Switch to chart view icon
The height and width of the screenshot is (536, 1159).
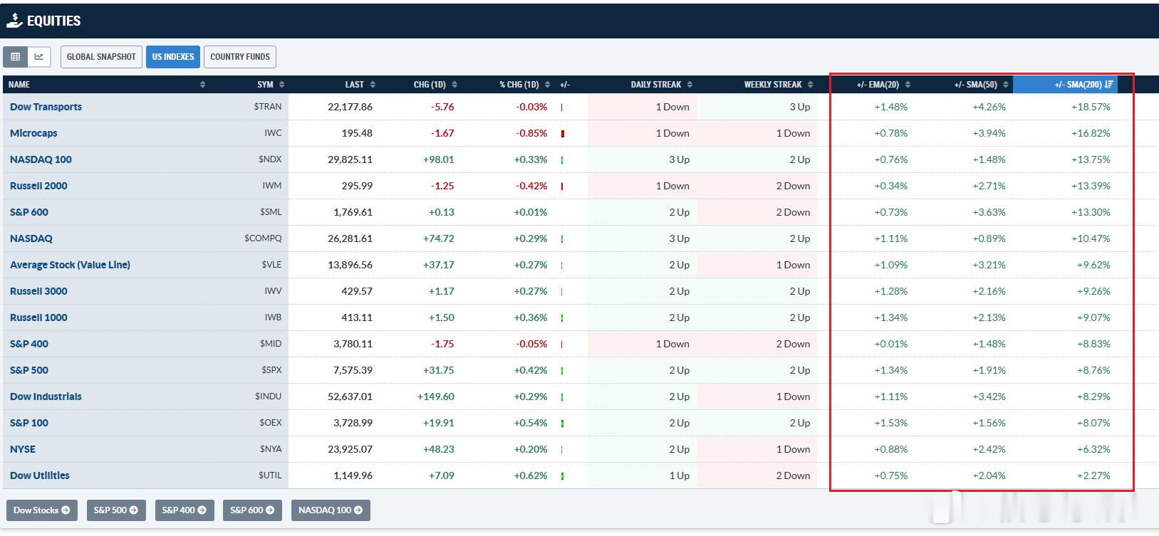(38, 57)
